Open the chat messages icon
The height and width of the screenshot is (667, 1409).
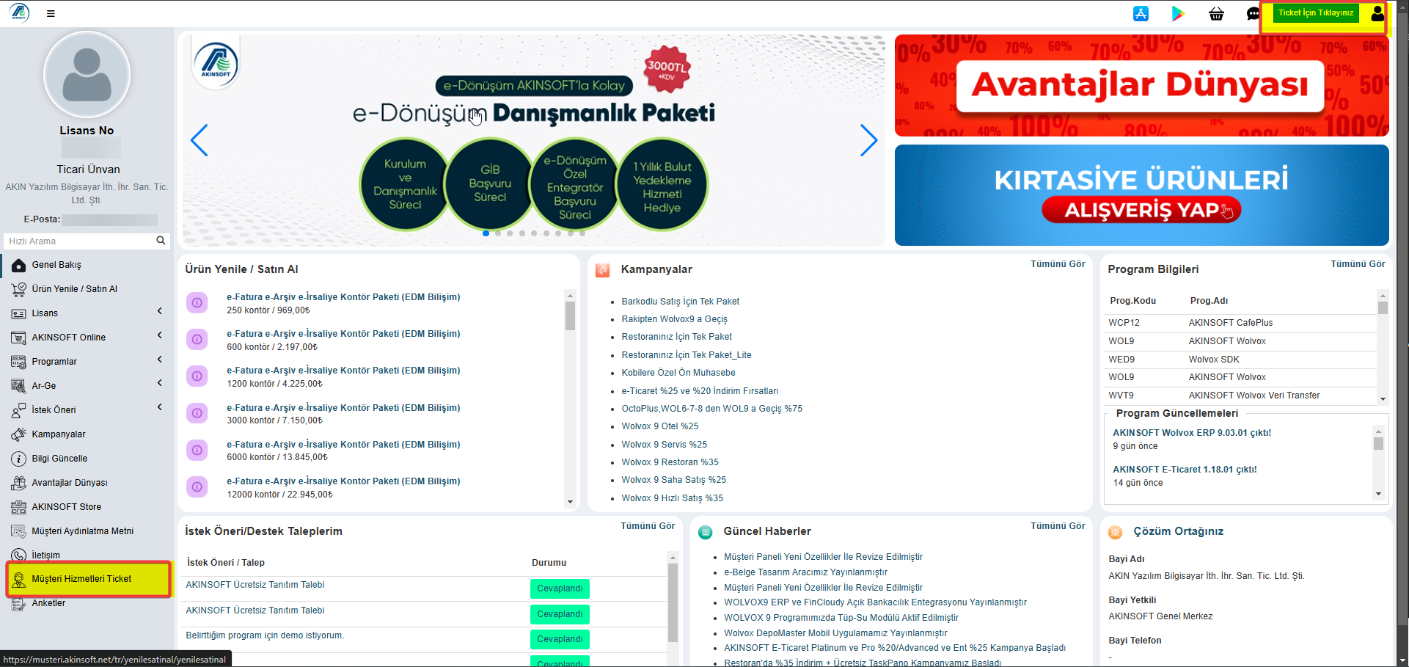click(x=1254, y=13)
